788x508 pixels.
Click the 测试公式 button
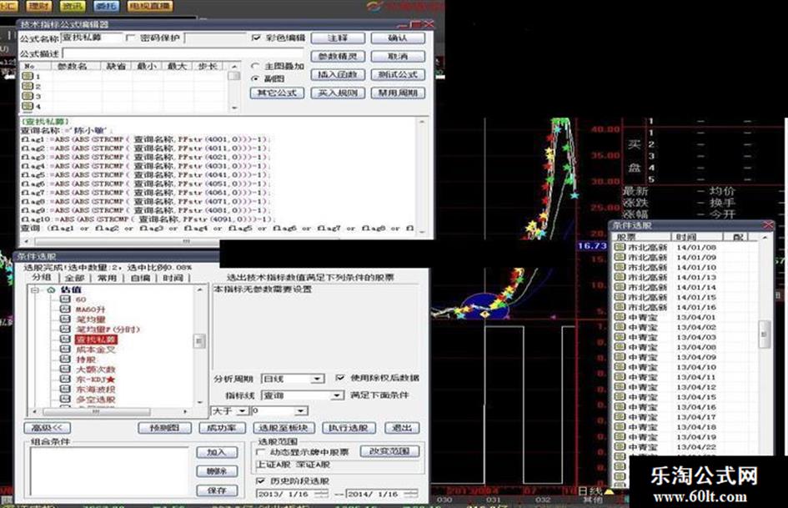[x=398, y=74]
